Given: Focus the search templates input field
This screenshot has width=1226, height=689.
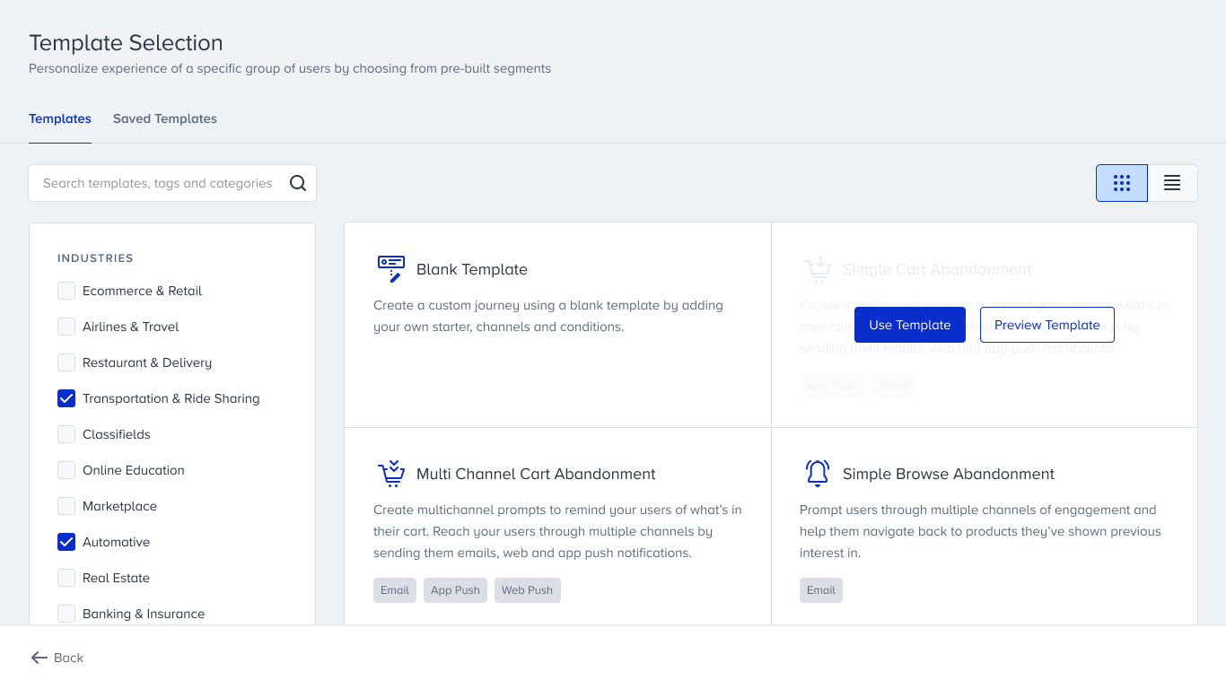Looking at the screenshot, I should click(x=158, y=183).
